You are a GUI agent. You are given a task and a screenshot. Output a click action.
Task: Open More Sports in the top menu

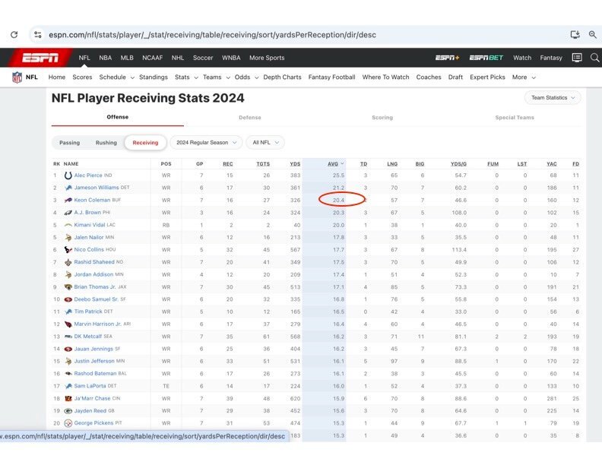267,58
